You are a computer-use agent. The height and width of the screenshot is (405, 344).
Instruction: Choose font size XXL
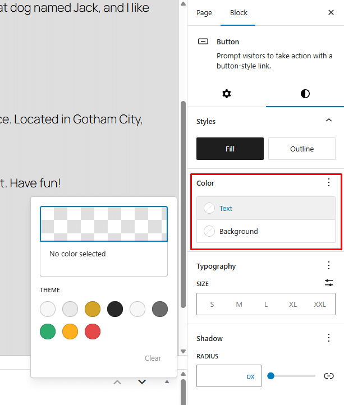tap(320, 304)
